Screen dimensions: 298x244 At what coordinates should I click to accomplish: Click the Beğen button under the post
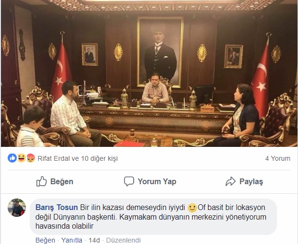click(x=55, y=181)
